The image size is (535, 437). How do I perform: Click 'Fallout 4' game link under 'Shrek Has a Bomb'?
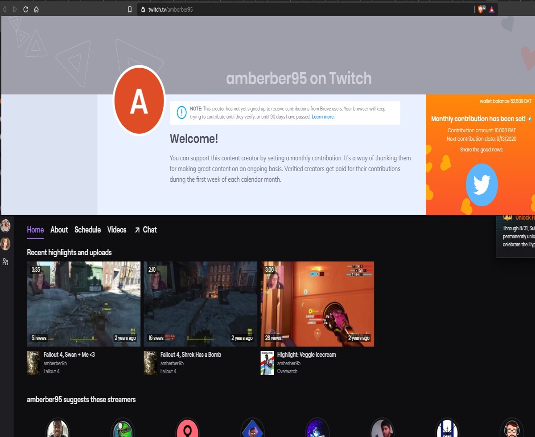[x=169, y=371]
